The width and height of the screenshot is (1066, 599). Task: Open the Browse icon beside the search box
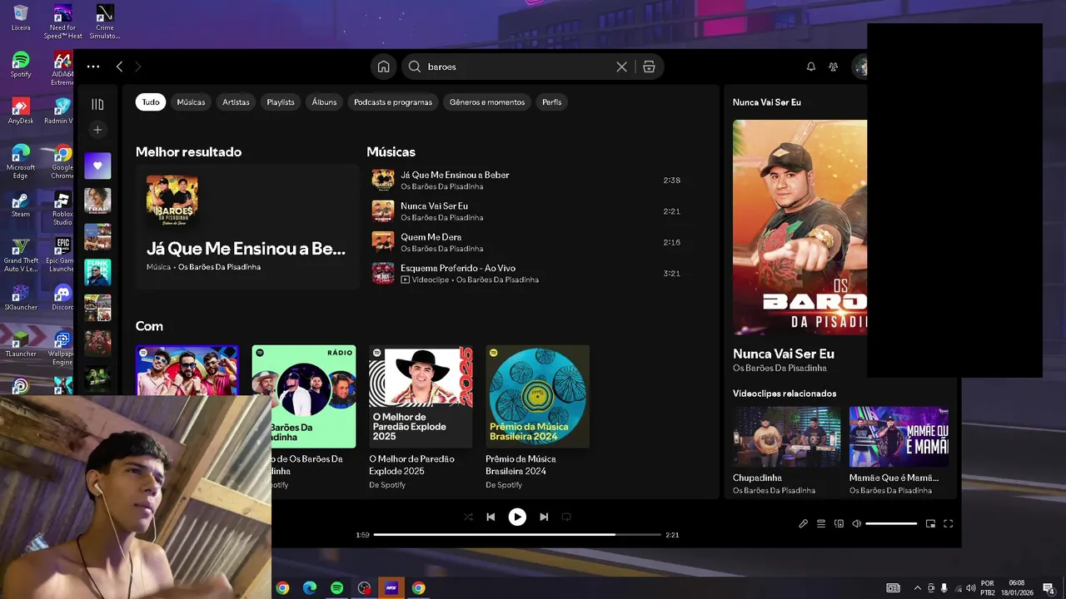pyautogui.click(x=649, y=67)
